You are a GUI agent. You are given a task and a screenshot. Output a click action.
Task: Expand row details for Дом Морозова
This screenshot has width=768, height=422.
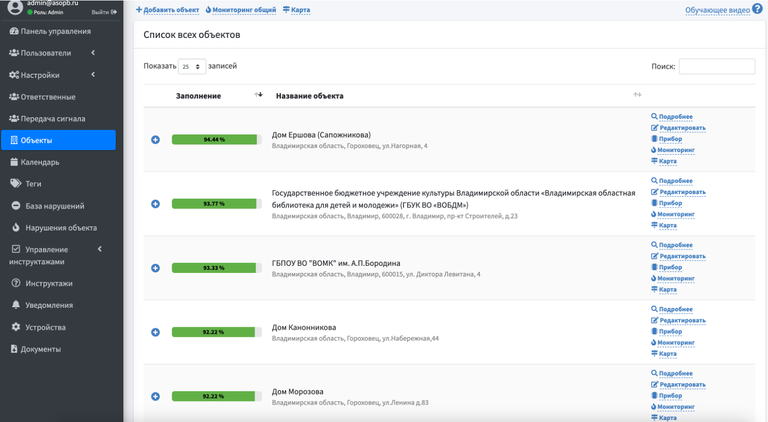pos(156,396)
